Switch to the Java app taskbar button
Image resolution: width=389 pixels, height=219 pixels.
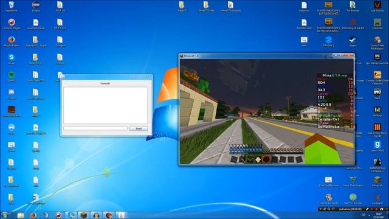coord(122,215)
